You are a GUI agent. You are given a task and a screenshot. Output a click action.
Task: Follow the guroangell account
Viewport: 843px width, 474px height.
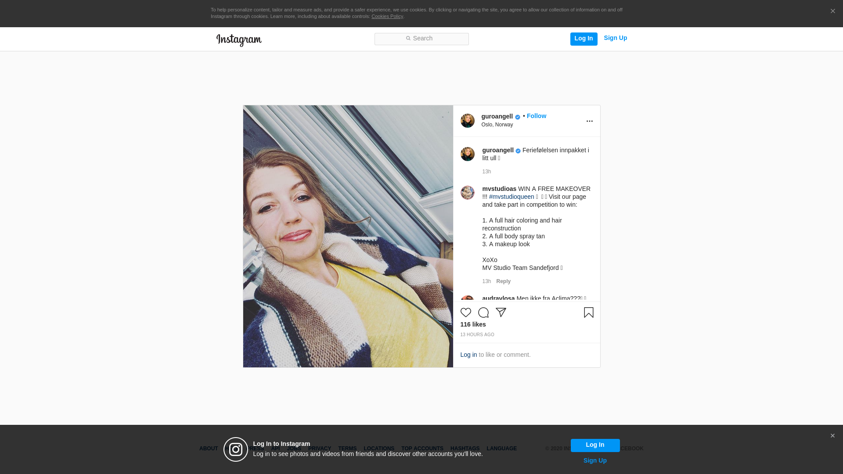pyautogui.click(x=536, y=116)
